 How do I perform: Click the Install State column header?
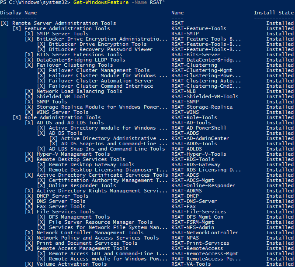pyautogui.click(x=274, y=13)
